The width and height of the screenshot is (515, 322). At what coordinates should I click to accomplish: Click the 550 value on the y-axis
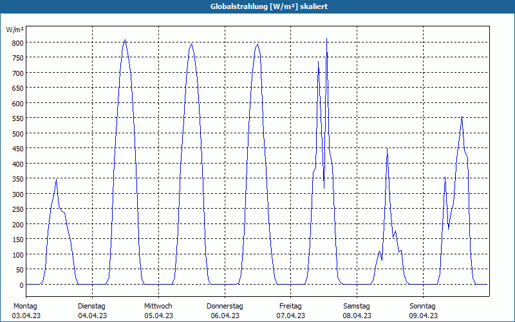tap(18, 118)
